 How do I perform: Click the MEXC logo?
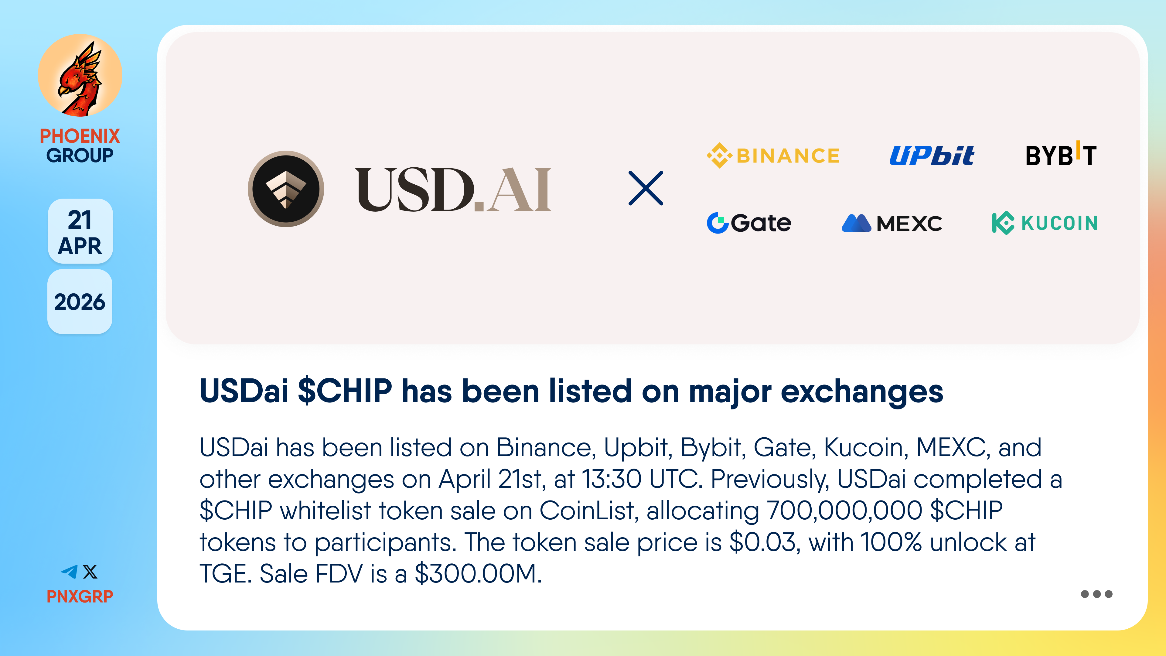pos(892,223)
